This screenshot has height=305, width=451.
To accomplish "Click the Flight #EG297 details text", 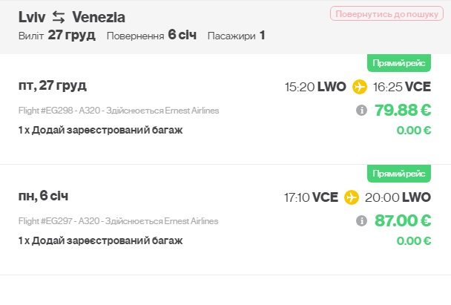I will pyautogui.click(x=119, y=221).
